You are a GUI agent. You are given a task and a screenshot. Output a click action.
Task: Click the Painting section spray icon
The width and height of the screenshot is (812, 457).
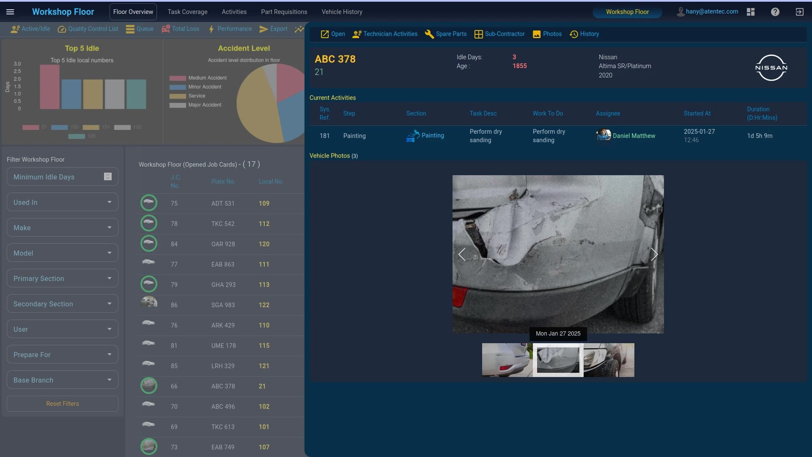pyautogui.click(x=412, y=136)
